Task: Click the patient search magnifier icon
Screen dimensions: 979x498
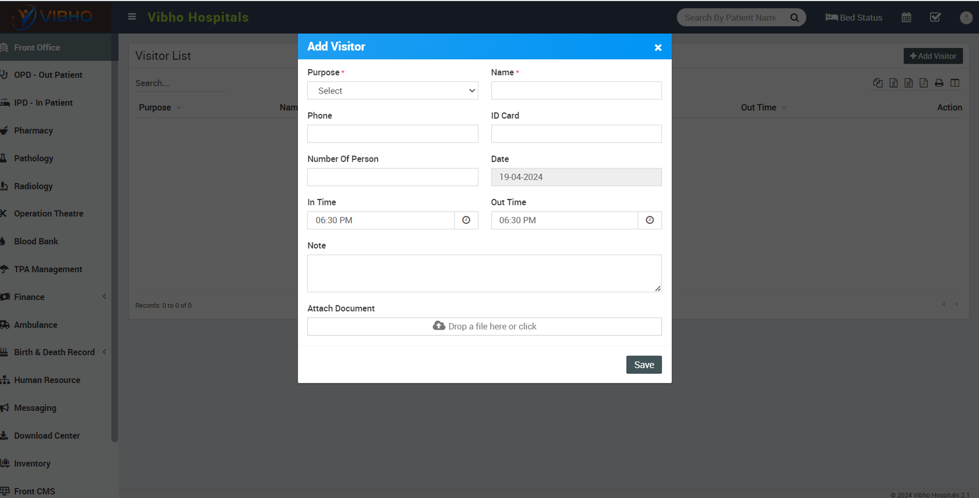Action: pos(794,18)
